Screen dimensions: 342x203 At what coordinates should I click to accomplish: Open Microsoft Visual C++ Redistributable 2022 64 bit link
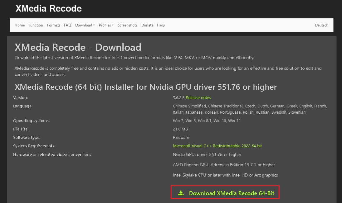217,146
